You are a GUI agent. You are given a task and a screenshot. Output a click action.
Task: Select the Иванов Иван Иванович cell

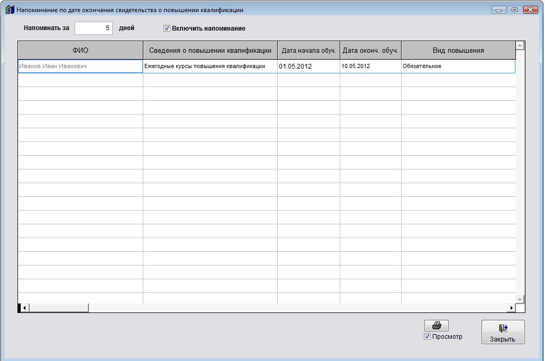pos(80,66)
